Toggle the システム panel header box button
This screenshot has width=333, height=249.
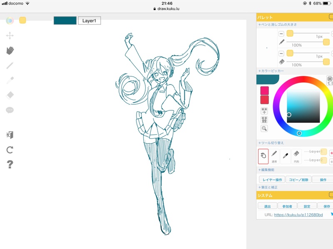point(331,194)
